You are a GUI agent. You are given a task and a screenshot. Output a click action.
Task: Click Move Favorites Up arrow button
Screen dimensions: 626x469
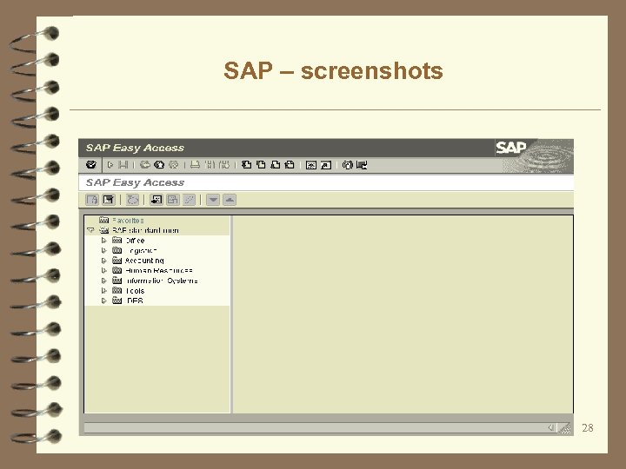[x=230, y=200]
